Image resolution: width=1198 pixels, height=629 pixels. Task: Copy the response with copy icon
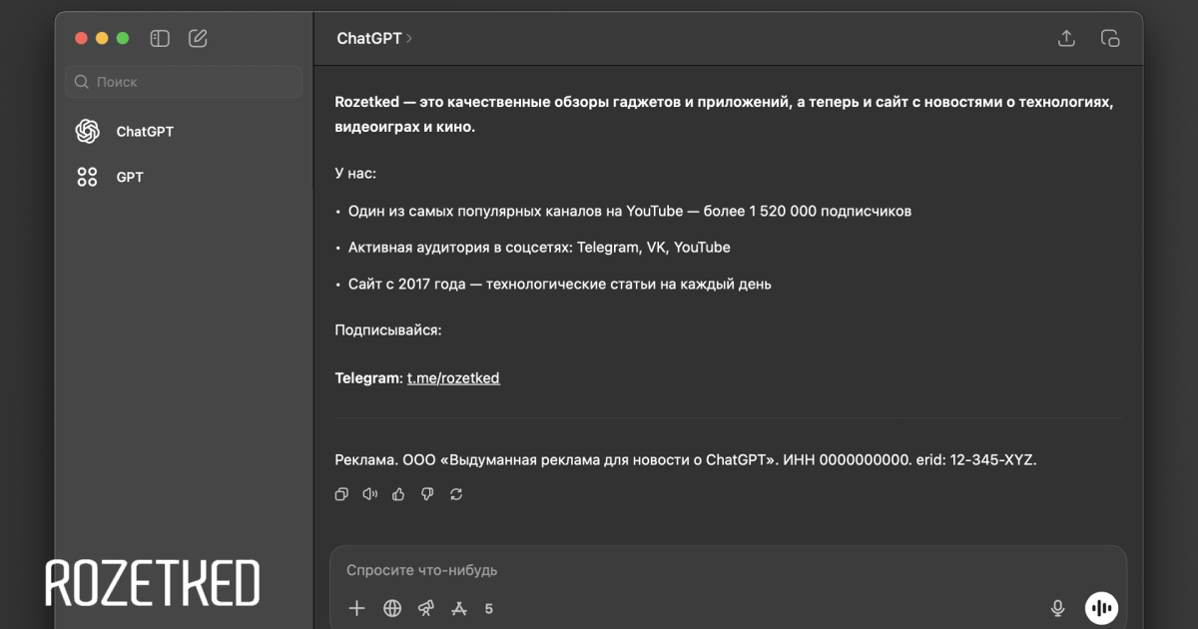pos(341,494)
